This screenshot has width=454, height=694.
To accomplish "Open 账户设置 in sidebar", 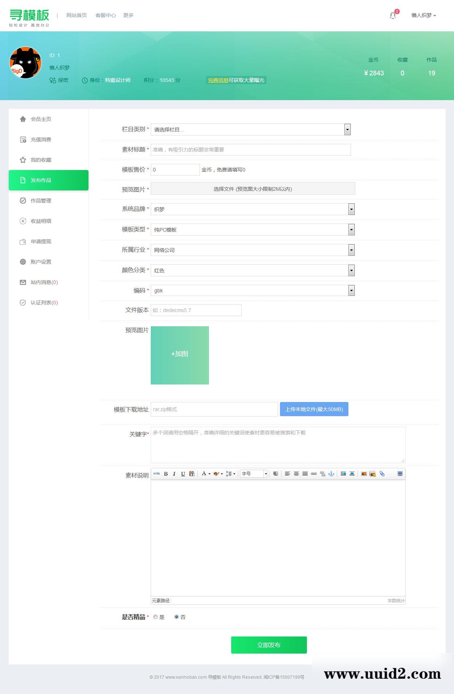I will click(48, 262).
